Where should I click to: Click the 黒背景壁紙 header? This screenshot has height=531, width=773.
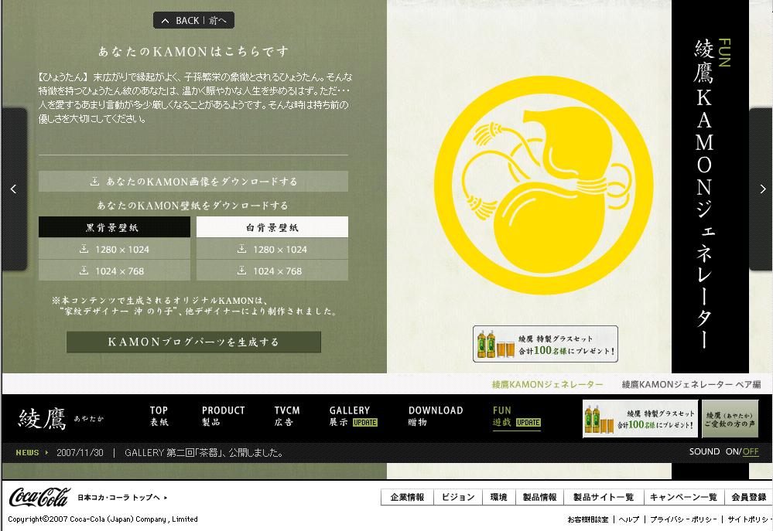tap(115, 227)
